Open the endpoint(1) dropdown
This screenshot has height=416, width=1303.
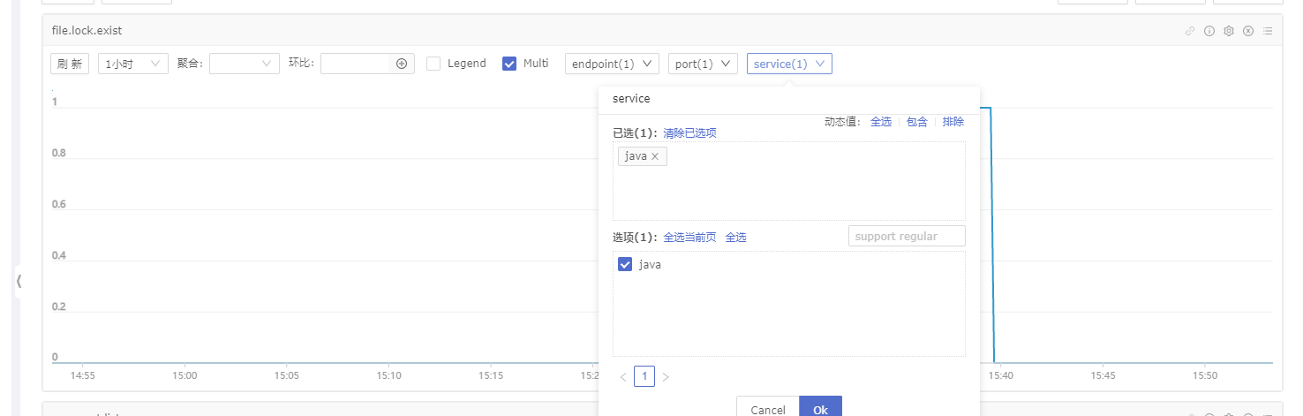(612, 64)
